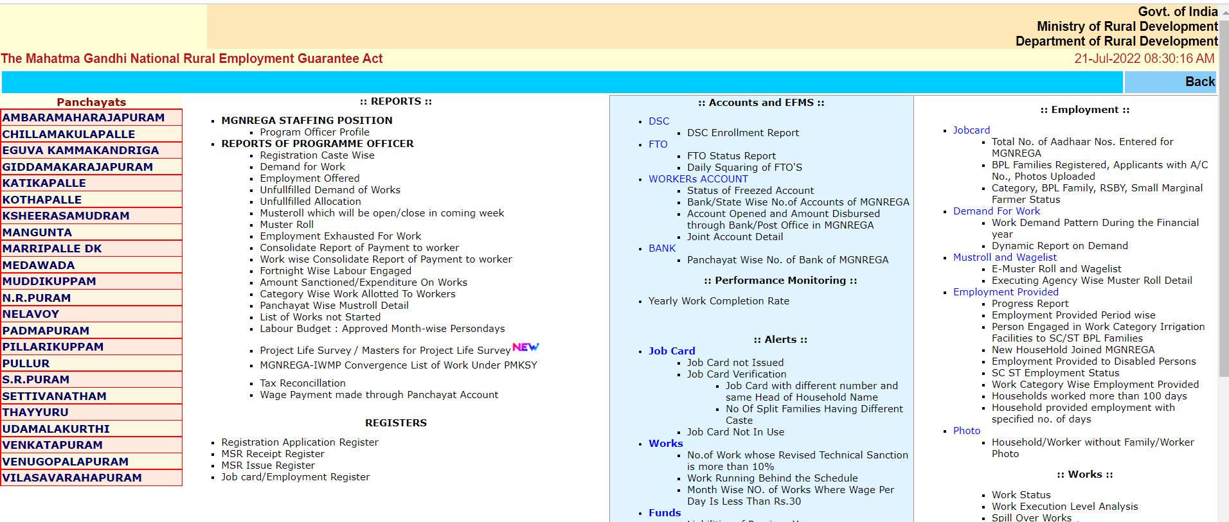Click the DSC link

[659, 121]
